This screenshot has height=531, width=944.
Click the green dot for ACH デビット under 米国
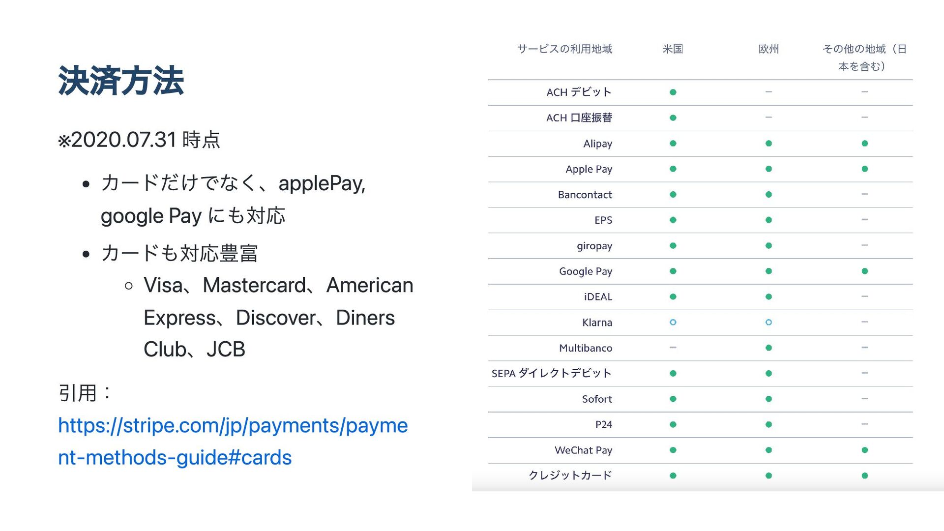673,92
